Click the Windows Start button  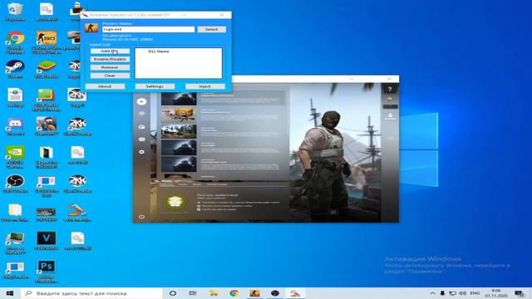[x=10, y=293]
